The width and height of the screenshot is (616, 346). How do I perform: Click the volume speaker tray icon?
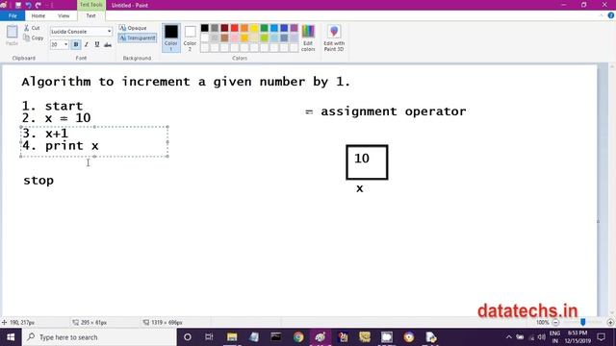click(542, 337)
